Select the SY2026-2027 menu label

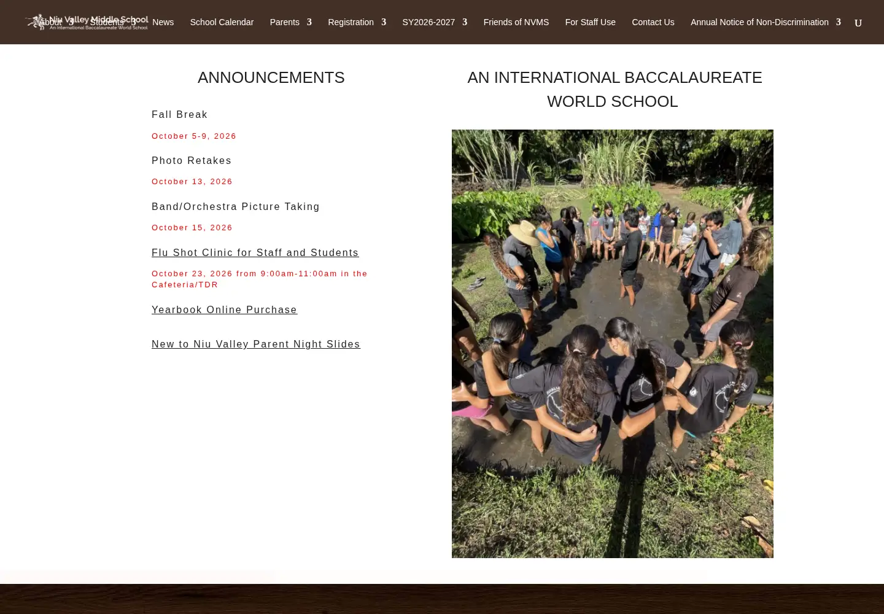[x=428, y=22]
